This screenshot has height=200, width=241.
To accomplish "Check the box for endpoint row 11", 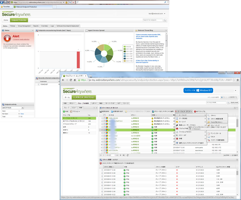I will (104, 147).
